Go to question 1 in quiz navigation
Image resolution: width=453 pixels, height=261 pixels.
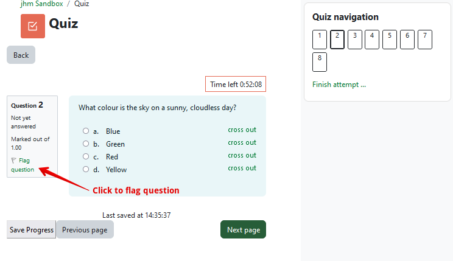tap(320, 40)
